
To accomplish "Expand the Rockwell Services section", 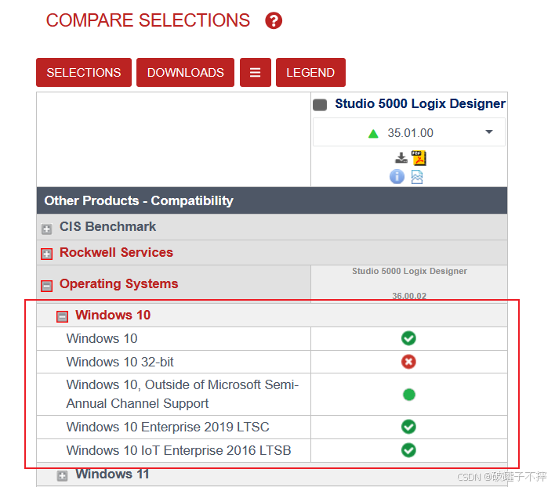I will point(46,254).
